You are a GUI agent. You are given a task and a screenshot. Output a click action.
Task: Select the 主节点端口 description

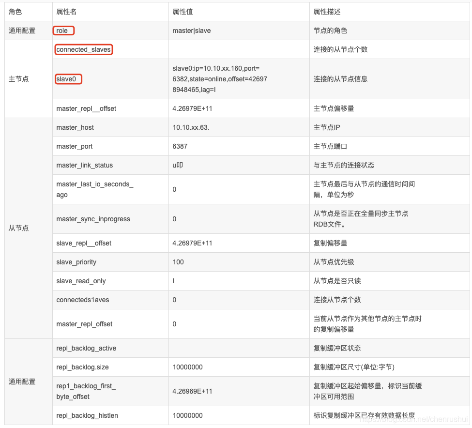(x=330, y=147)
